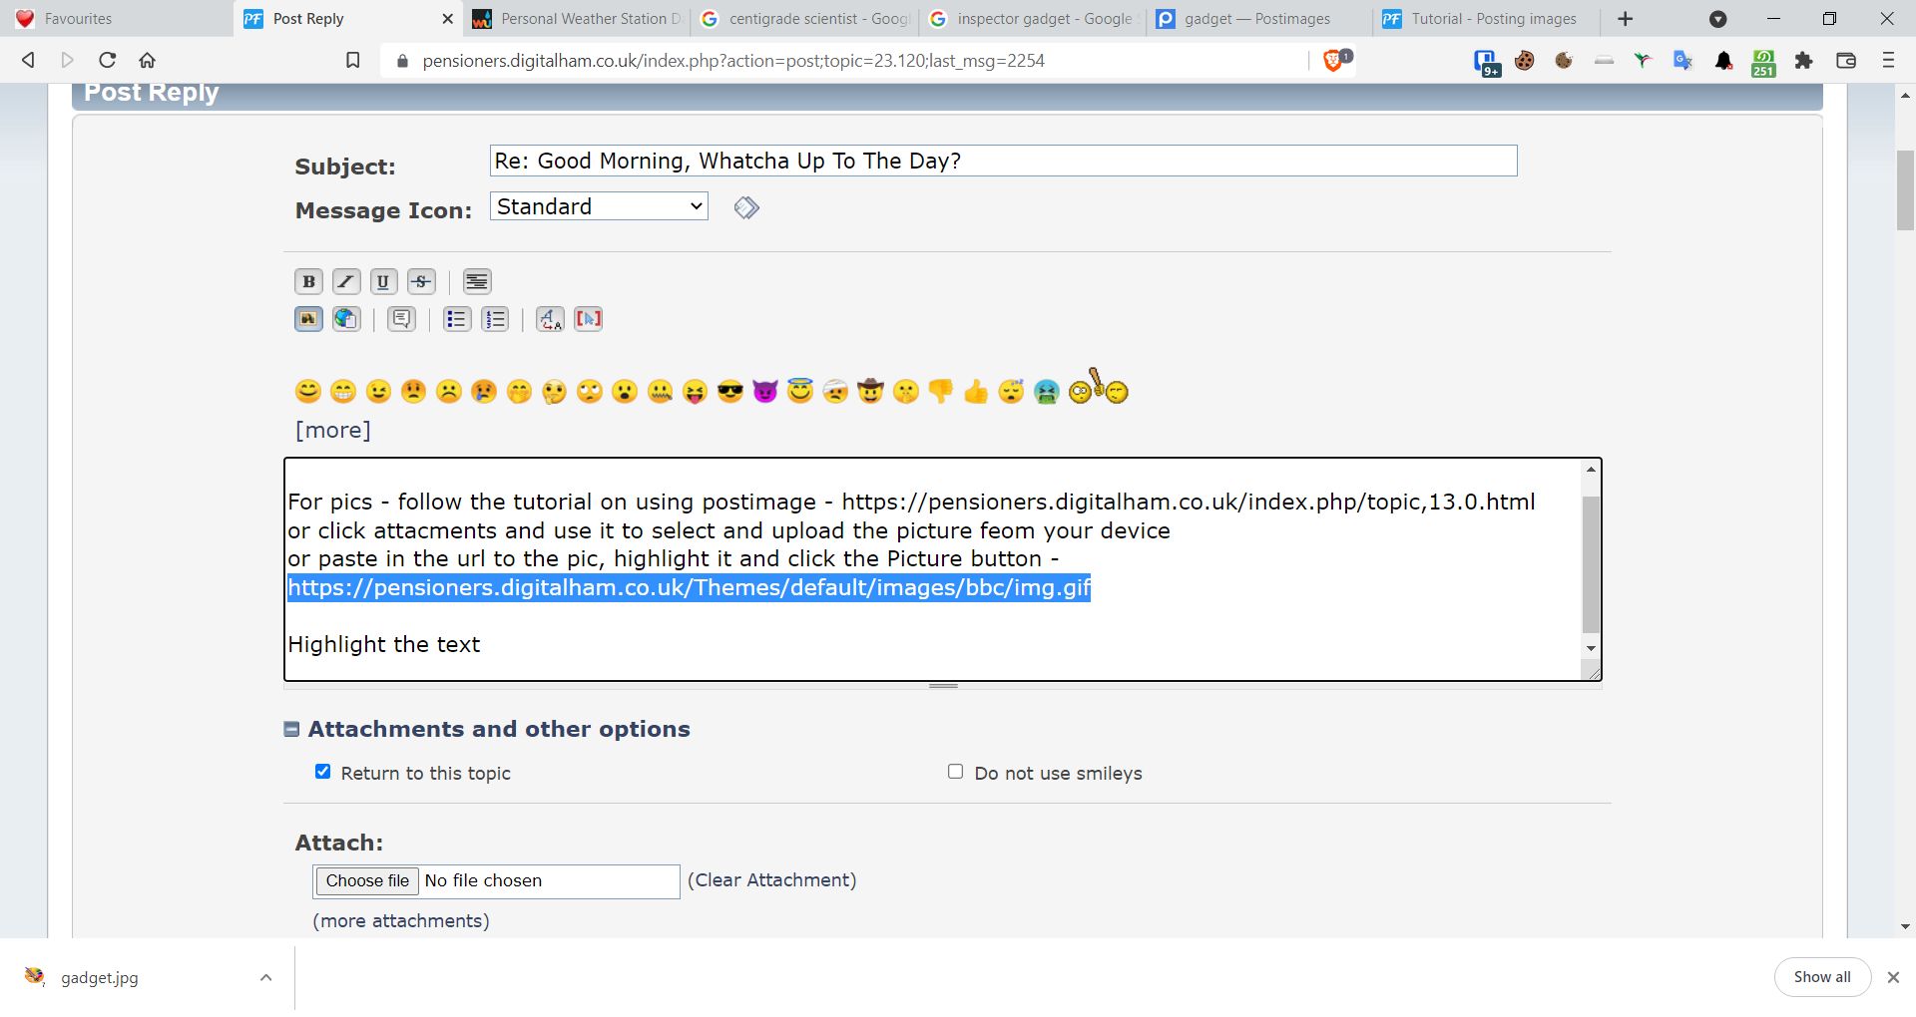Go to browser home page

(x=148, y=60)
